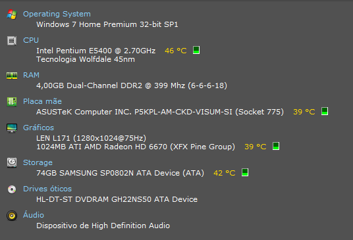Open the Storage section link
The width and height of the screenshot is (353, 240).
point(38,162)
